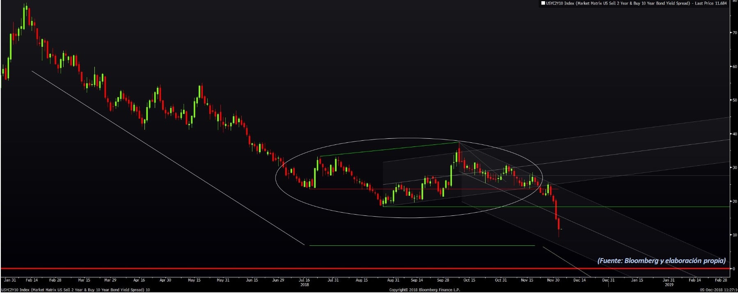Click the 20 value on the price axis
The height and width of the screenshot is (293, 738).
tap(734, 201)
